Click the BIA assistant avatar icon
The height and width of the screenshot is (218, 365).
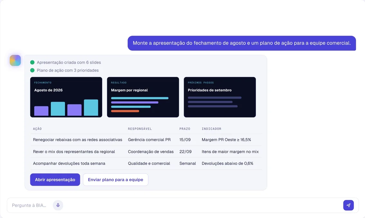[15, 60]
